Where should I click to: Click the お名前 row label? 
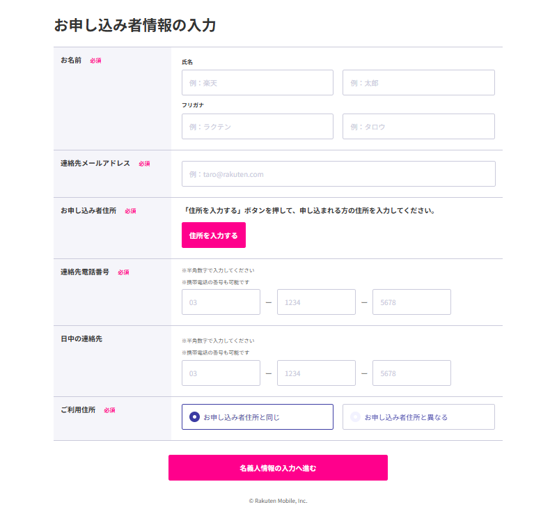(x=71, y=61)
